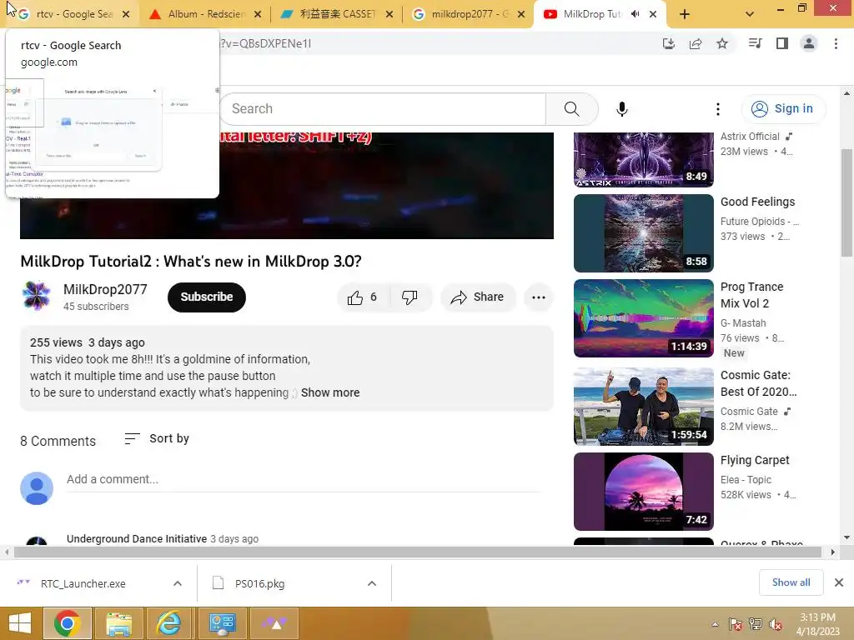Open the Chrome profile avatar
Image resolution: width=854 pixels, height=640 pixels.
pyautogui.click(x=809, y=43)
